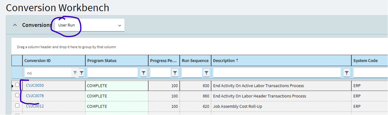
Task: Check the box for CVJC0050 row
Action: [x=17, y=85]
